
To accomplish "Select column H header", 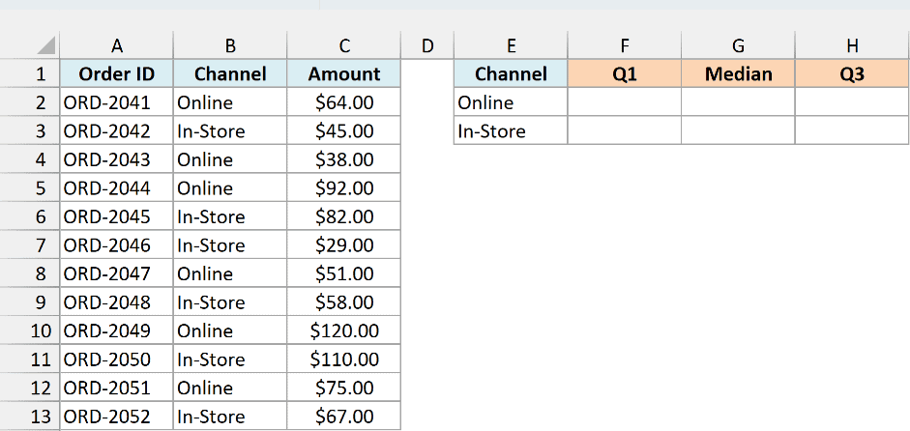I will (852, 45).
